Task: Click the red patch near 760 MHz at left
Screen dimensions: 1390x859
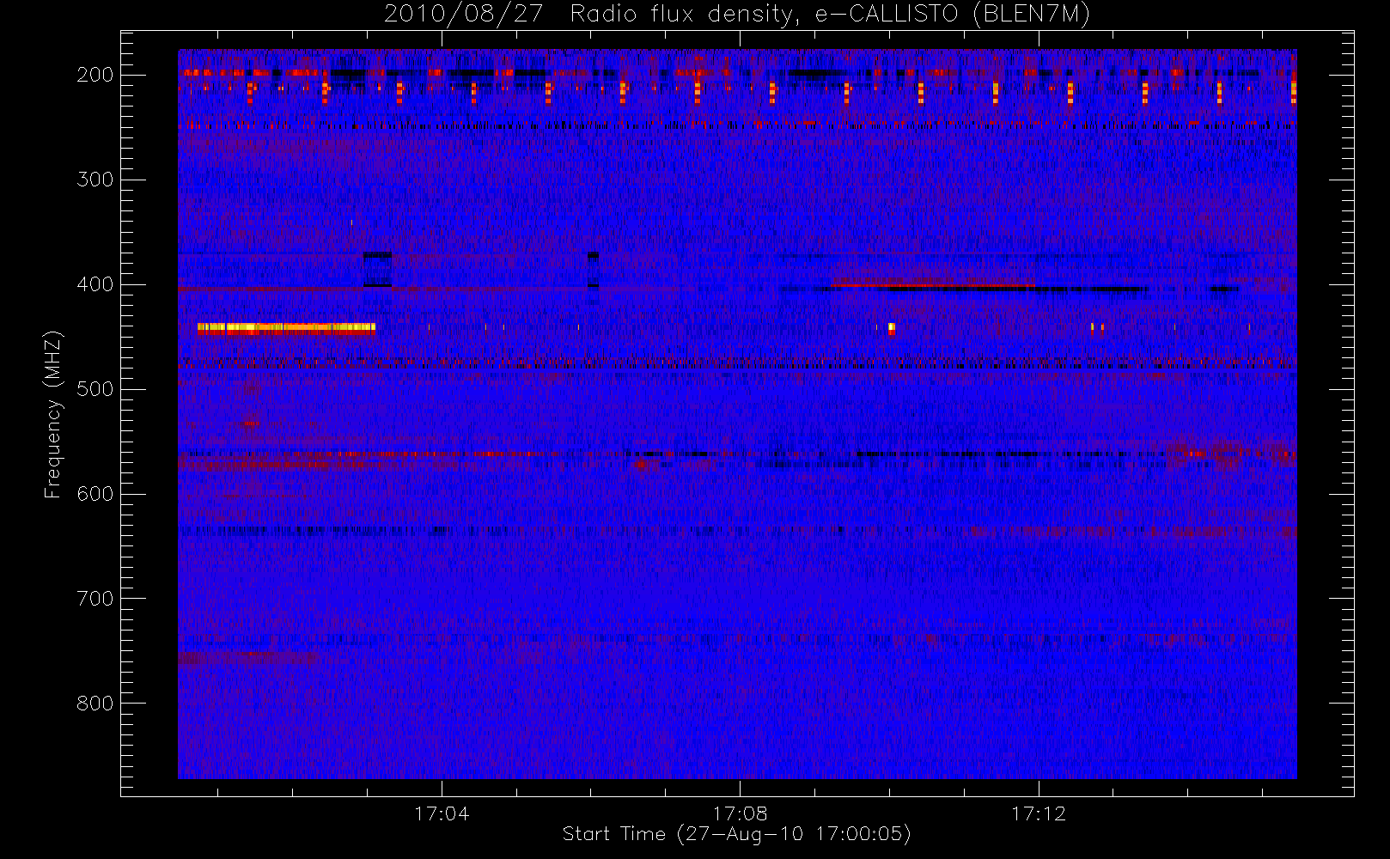Action: 247,658
